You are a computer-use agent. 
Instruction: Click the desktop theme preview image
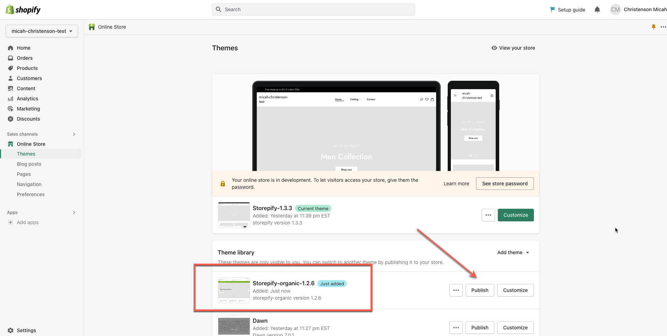pos(346,126)
